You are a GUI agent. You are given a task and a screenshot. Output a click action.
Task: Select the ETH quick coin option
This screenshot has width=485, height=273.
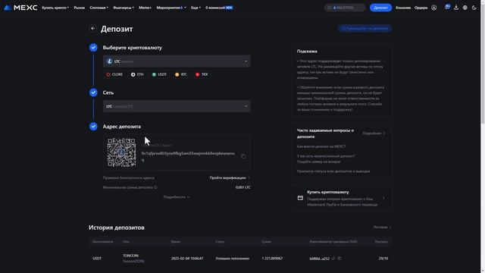coord(137,74)
